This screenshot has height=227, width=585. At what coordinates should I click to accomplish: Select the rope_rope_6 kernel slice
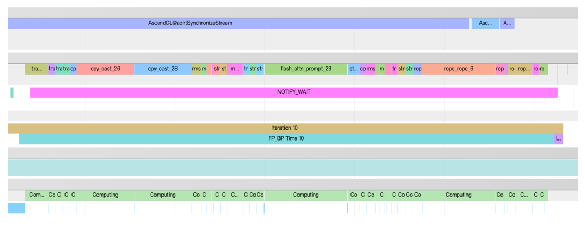tap(458, 69)
